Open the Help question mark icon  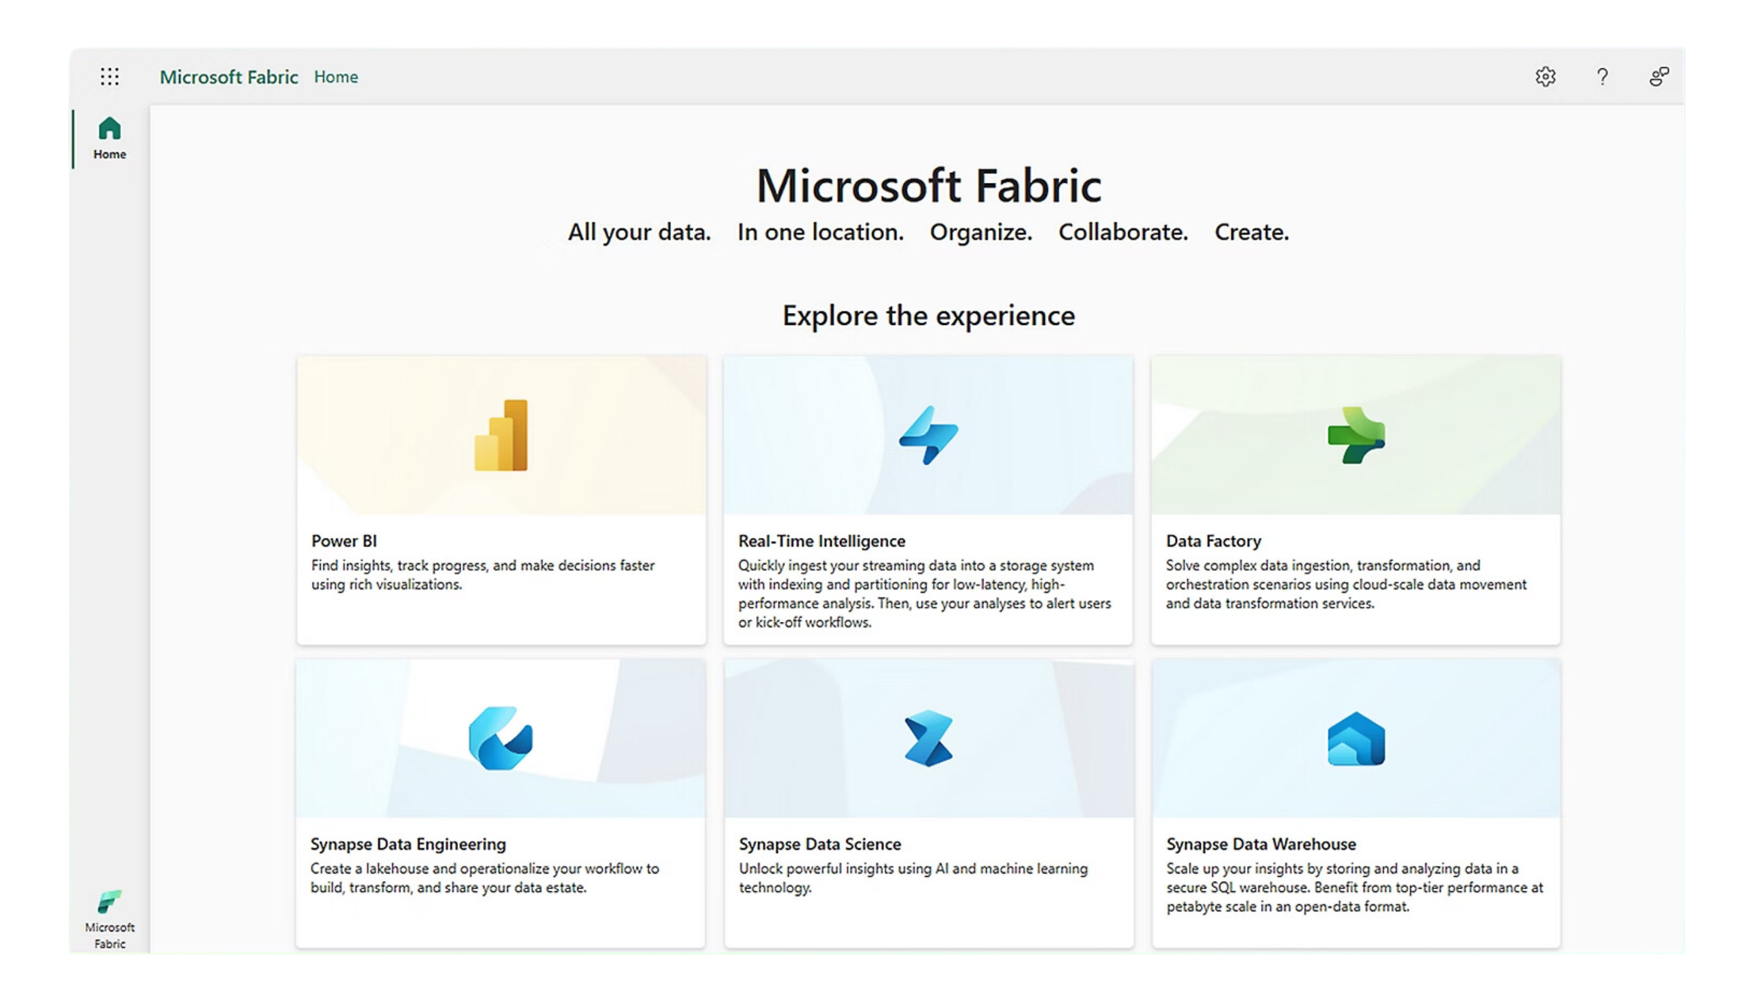click(x=1602, y=76)
